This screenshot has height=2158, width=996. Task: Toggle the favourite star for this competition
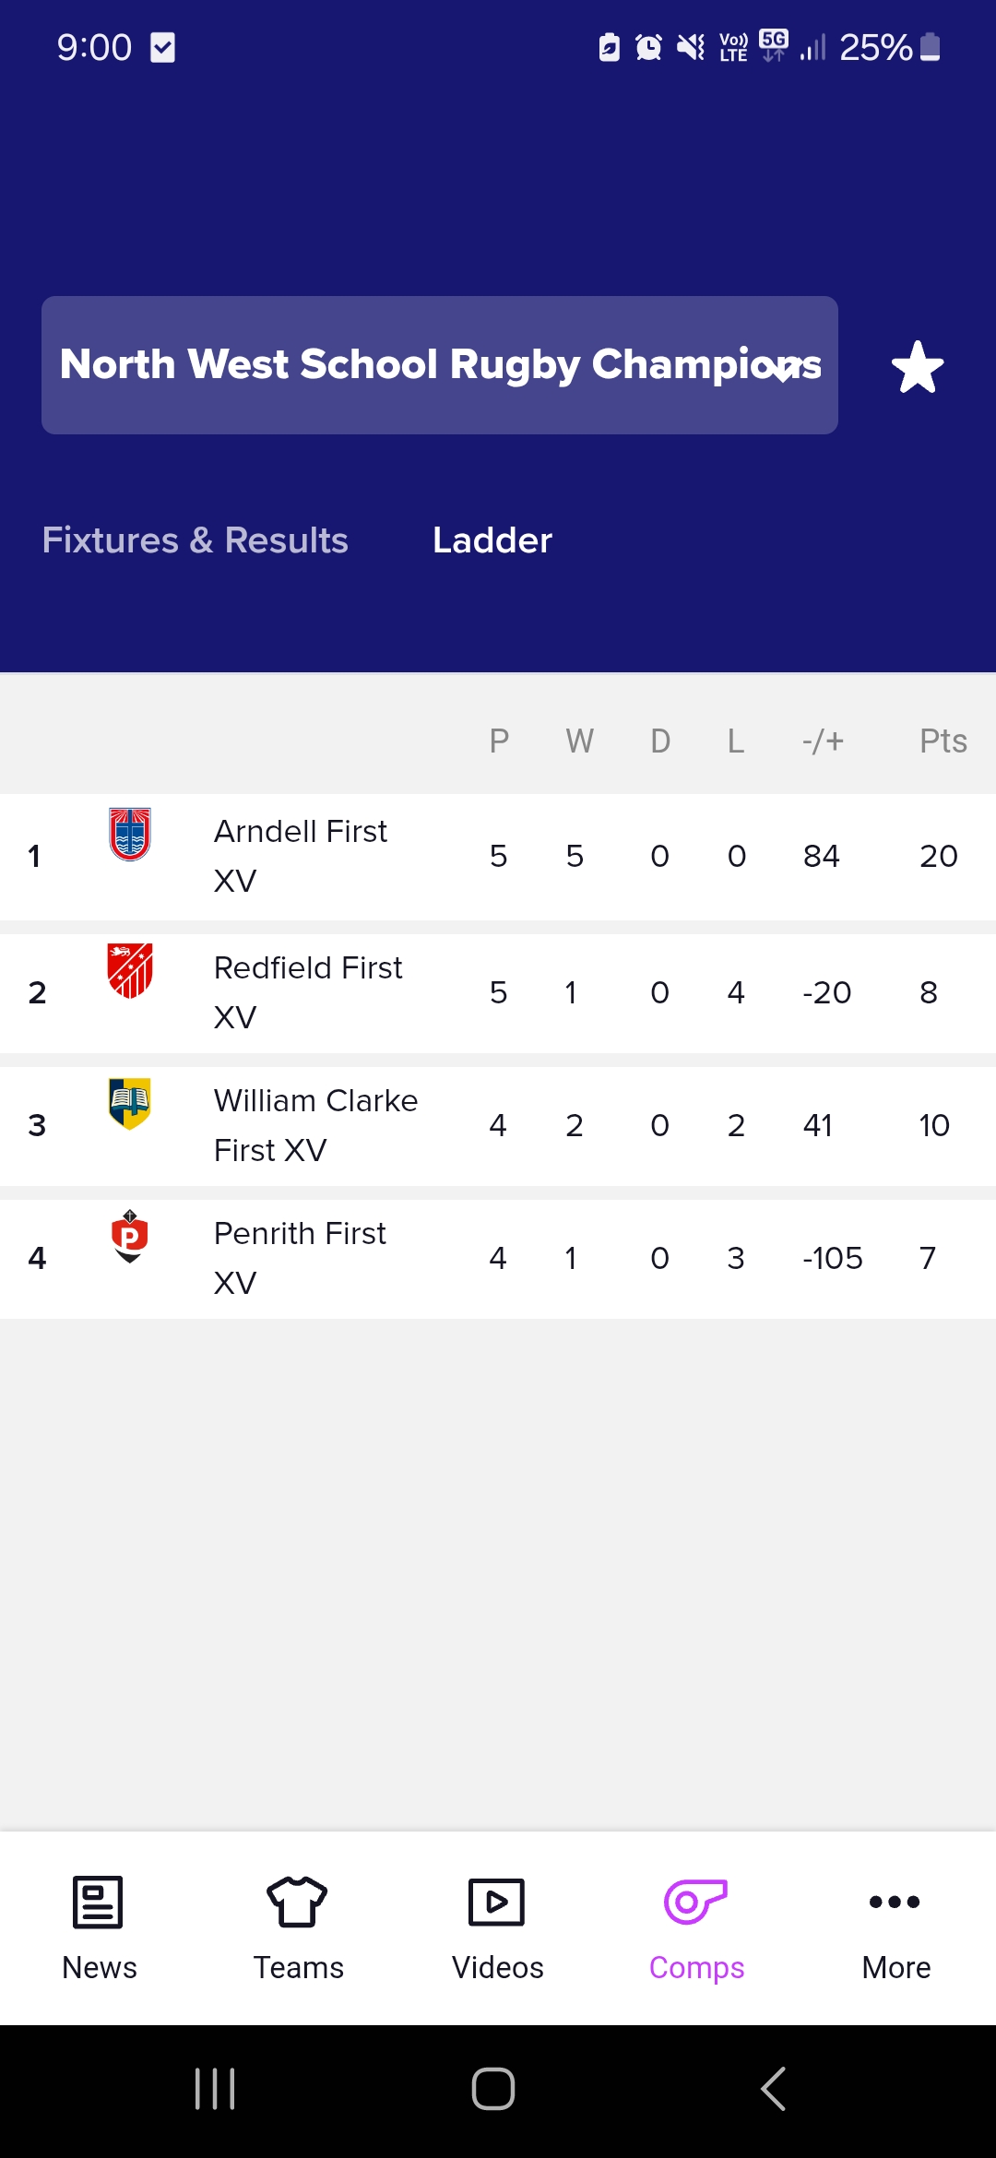pyautogui.click(x=918, y=366)
